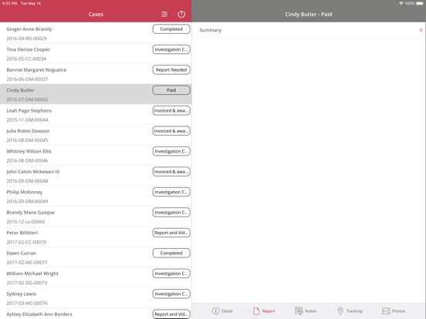The height and width of the screenshot is (319, 426).
Task: Select the Report tab document icon
Action: pyautogui.click(x=256, y=311)
